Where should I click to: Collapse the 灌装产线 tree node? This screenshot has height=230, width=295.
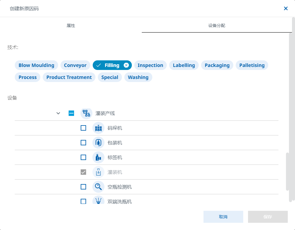58,113
